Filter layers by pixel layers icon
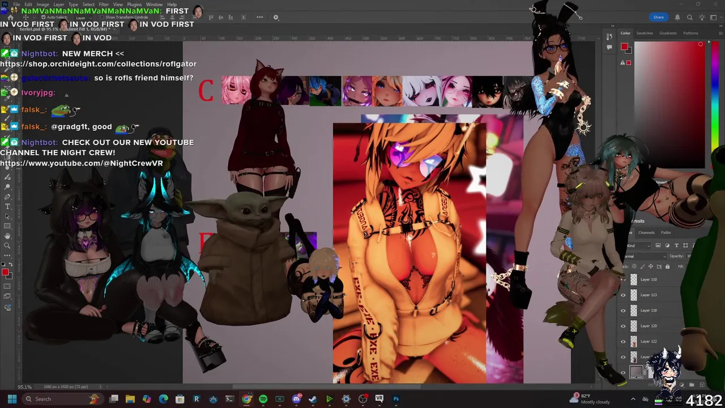Screen dimensions: 725x408 (x=658, y=245)
